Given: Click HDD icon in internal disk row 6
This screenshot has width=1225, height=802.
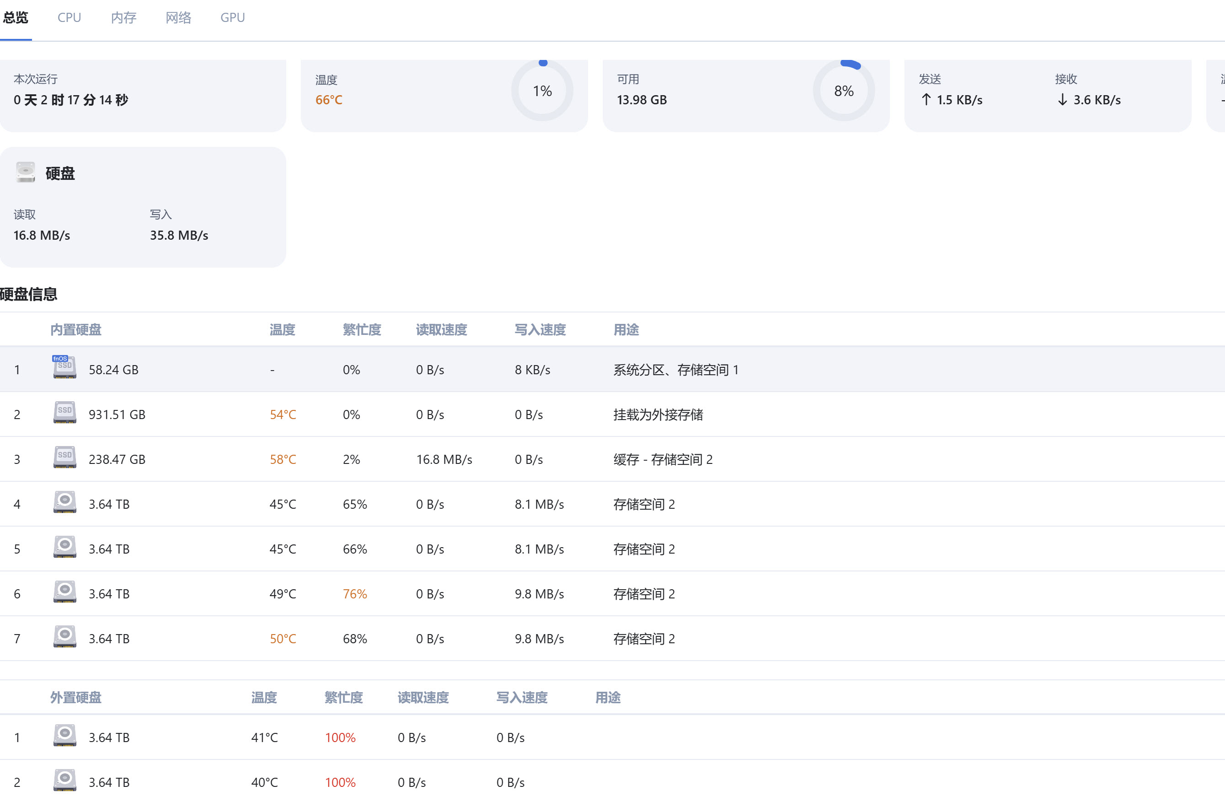Looking at the screenshot, I should 65,592.
